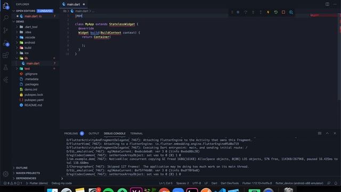
Task: Click Debug my code in status bar
Action: [62, 183]
